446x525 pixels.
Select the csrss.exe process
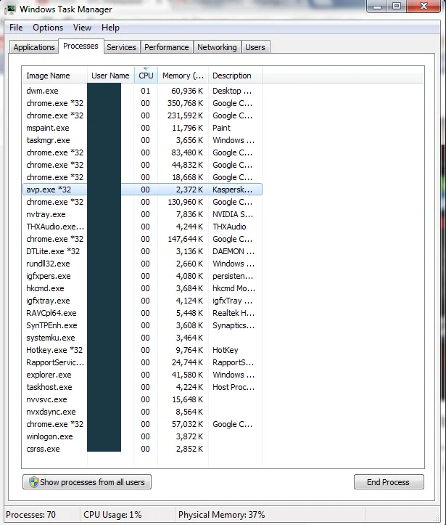[x=142, y=449]
